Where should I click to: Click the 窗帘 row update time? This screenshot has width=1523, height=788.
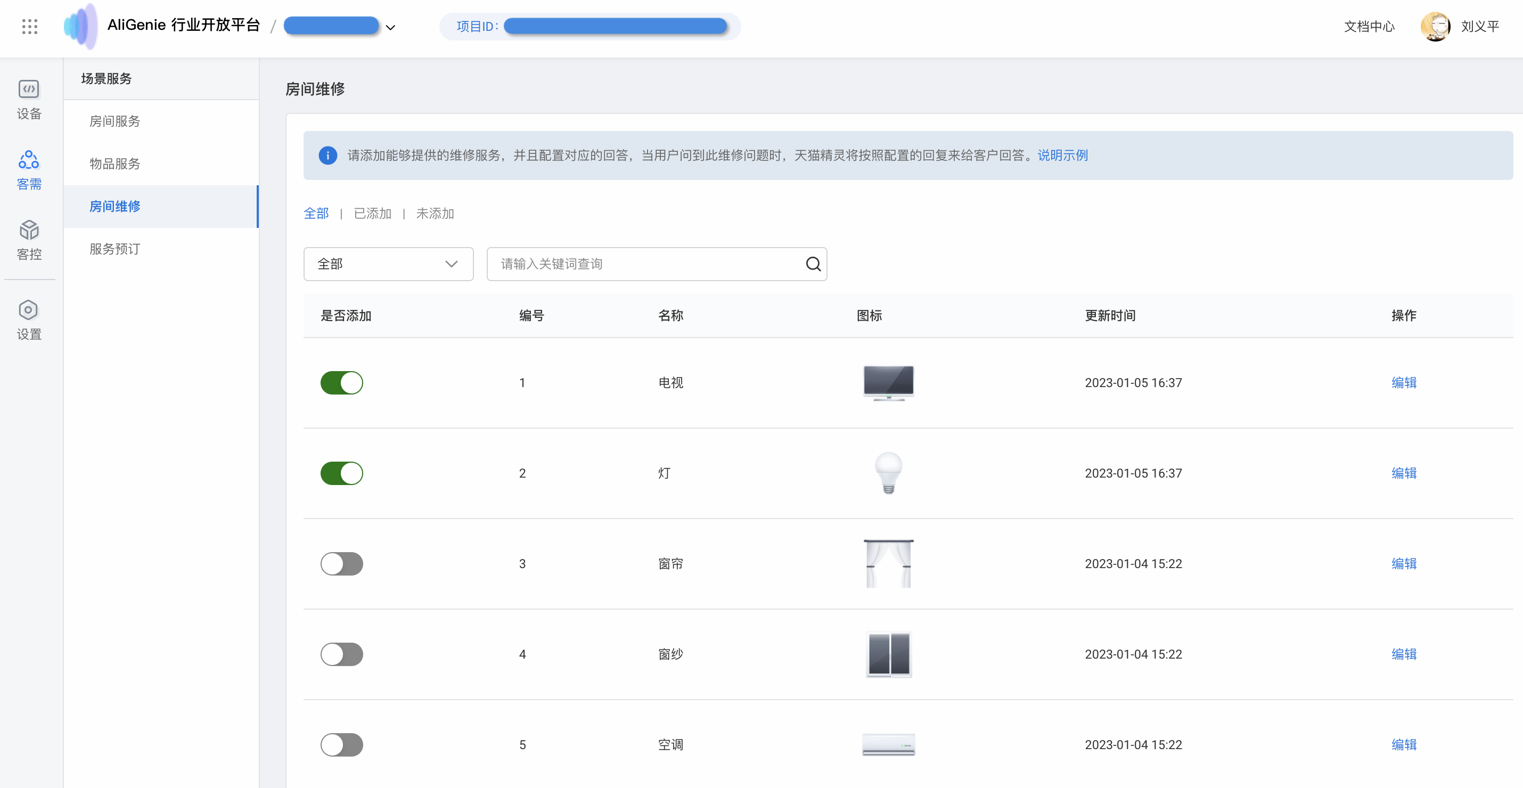[x=1133, y=564]
